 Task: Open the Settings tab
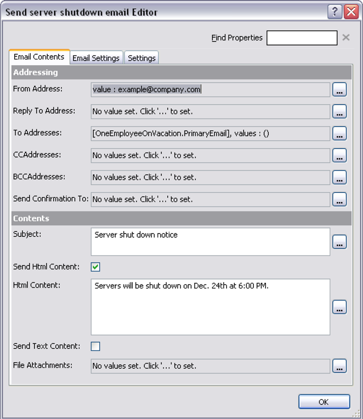[x=141, y=58]
